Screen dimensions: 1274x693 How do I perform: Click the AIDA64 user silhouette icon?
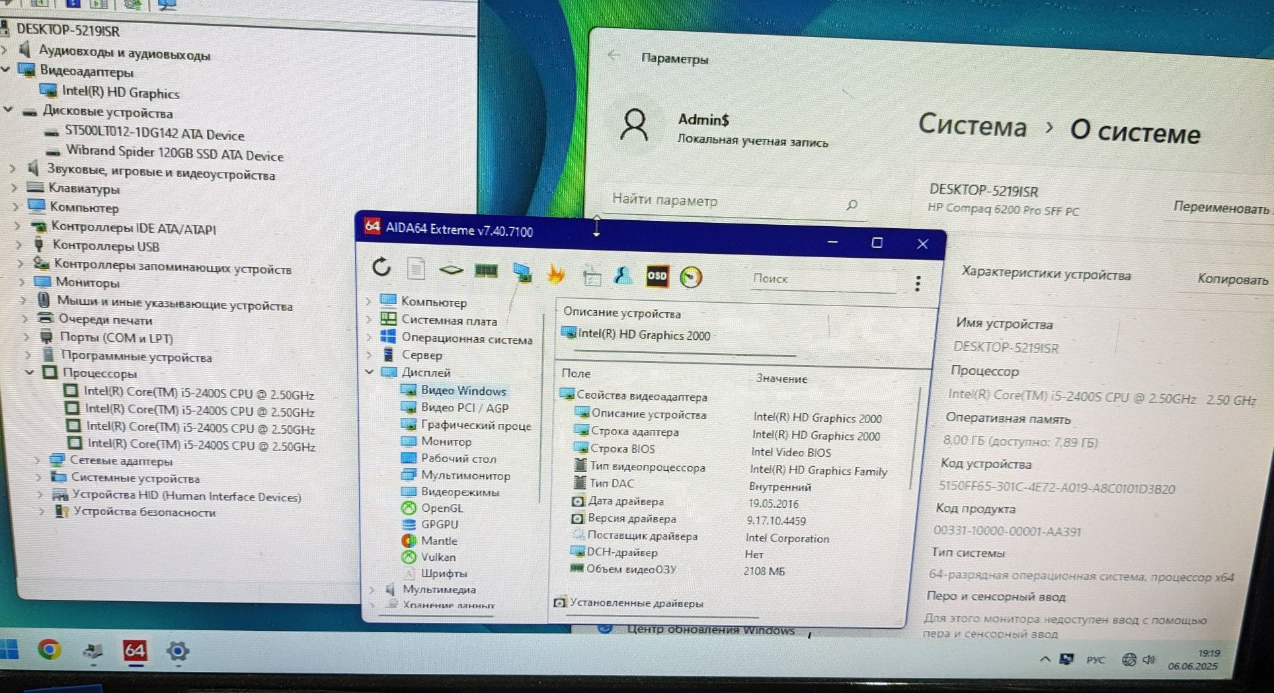623,275
